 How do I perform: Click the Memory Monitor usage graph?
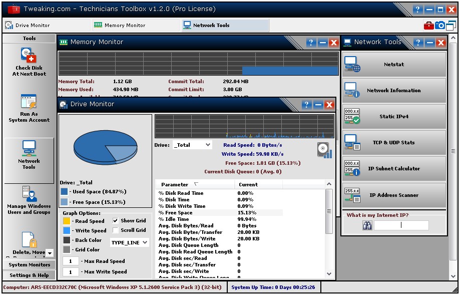[x=199, y=64]
